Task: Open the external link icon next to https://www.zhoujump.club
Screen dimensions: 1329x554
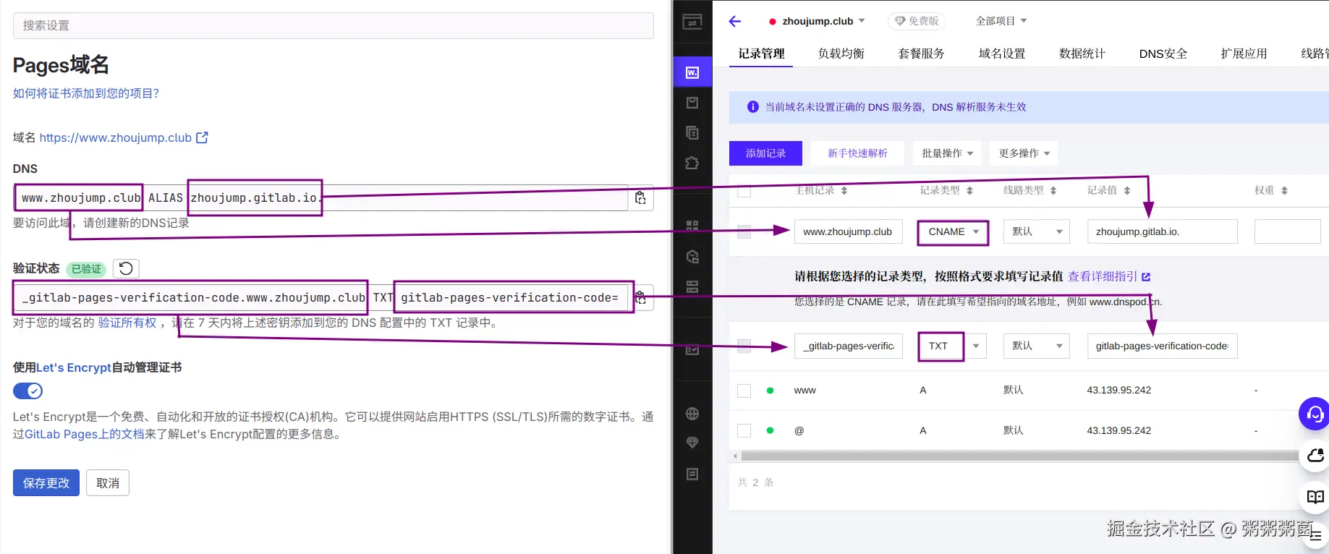Action: 202,137
